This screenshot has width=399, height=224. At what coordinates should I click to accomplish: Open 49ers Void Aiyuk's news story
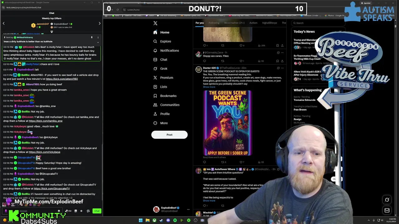click(307, 75)
